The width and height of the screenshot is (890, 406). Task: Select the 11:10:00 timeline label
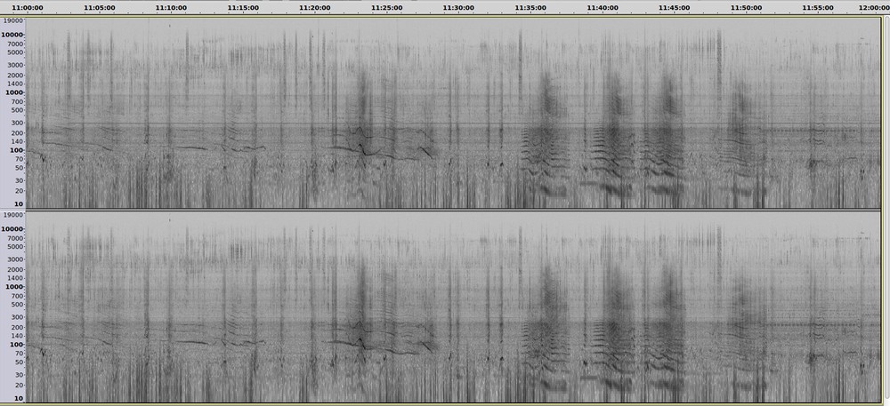click(171, 7)
